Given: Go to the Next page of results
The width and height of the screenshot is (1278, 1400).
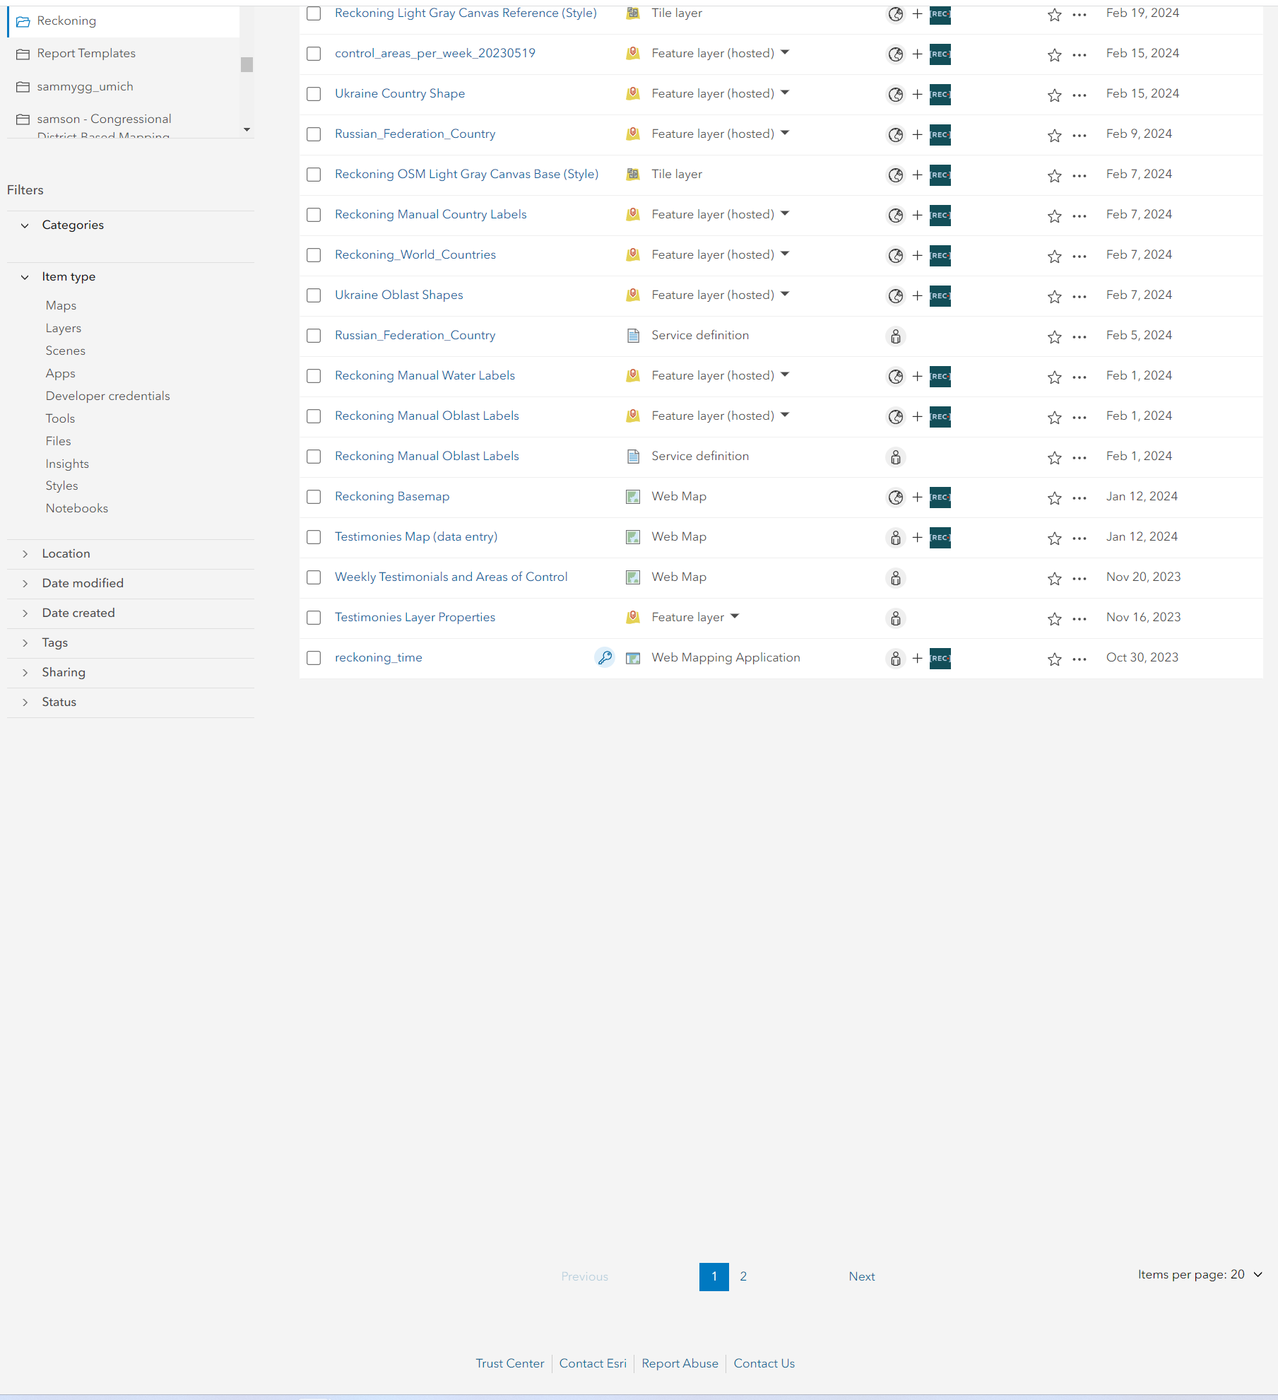Looking at the screenshot, I should click(861, 1277).
